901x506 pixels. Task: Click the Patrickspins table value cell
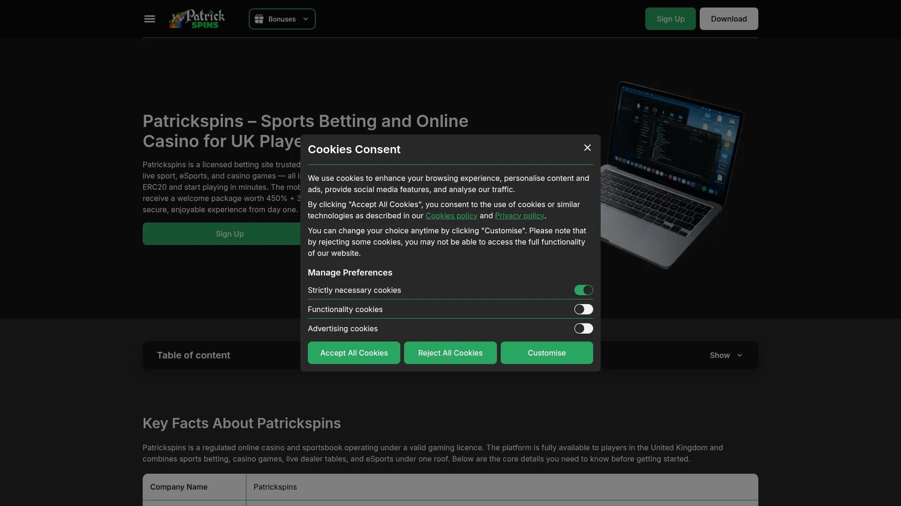click(x=502, y=487)
